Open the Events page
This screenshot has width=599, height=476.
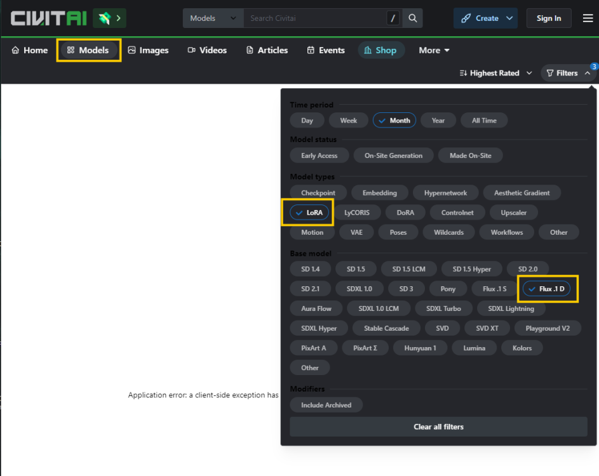click(x=325, y=50)
